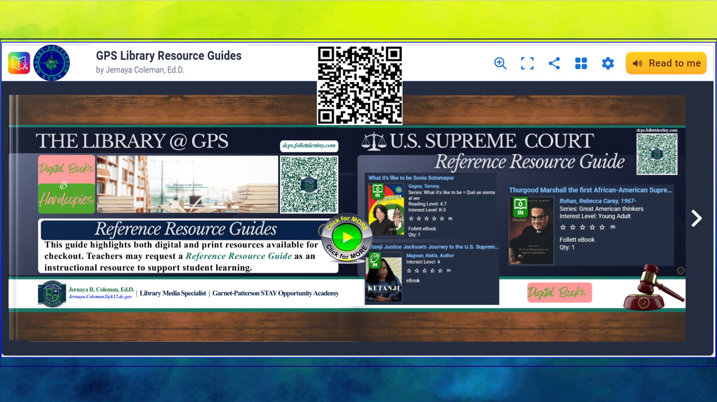This screenshot has height=402, width=717.
Task: Click star rating under Thurgood Marshall book
Action: [x=582, y=227]
